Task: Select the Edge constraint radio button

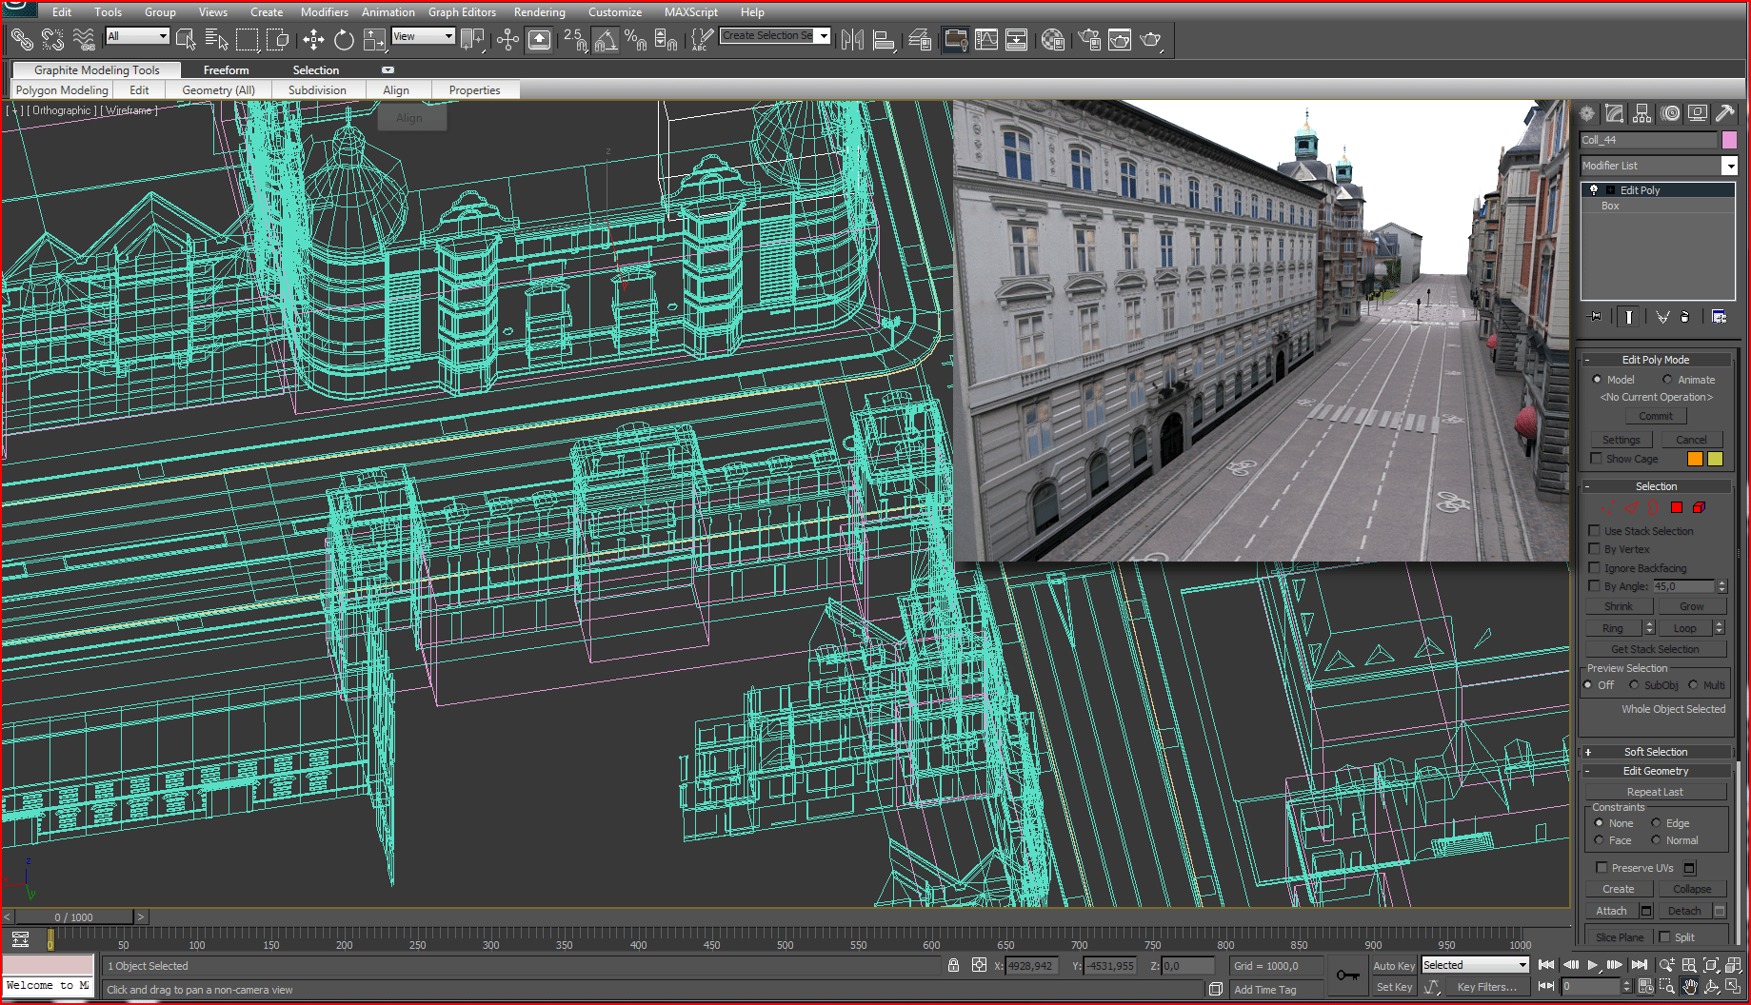Action: (x=1657, y=823)
